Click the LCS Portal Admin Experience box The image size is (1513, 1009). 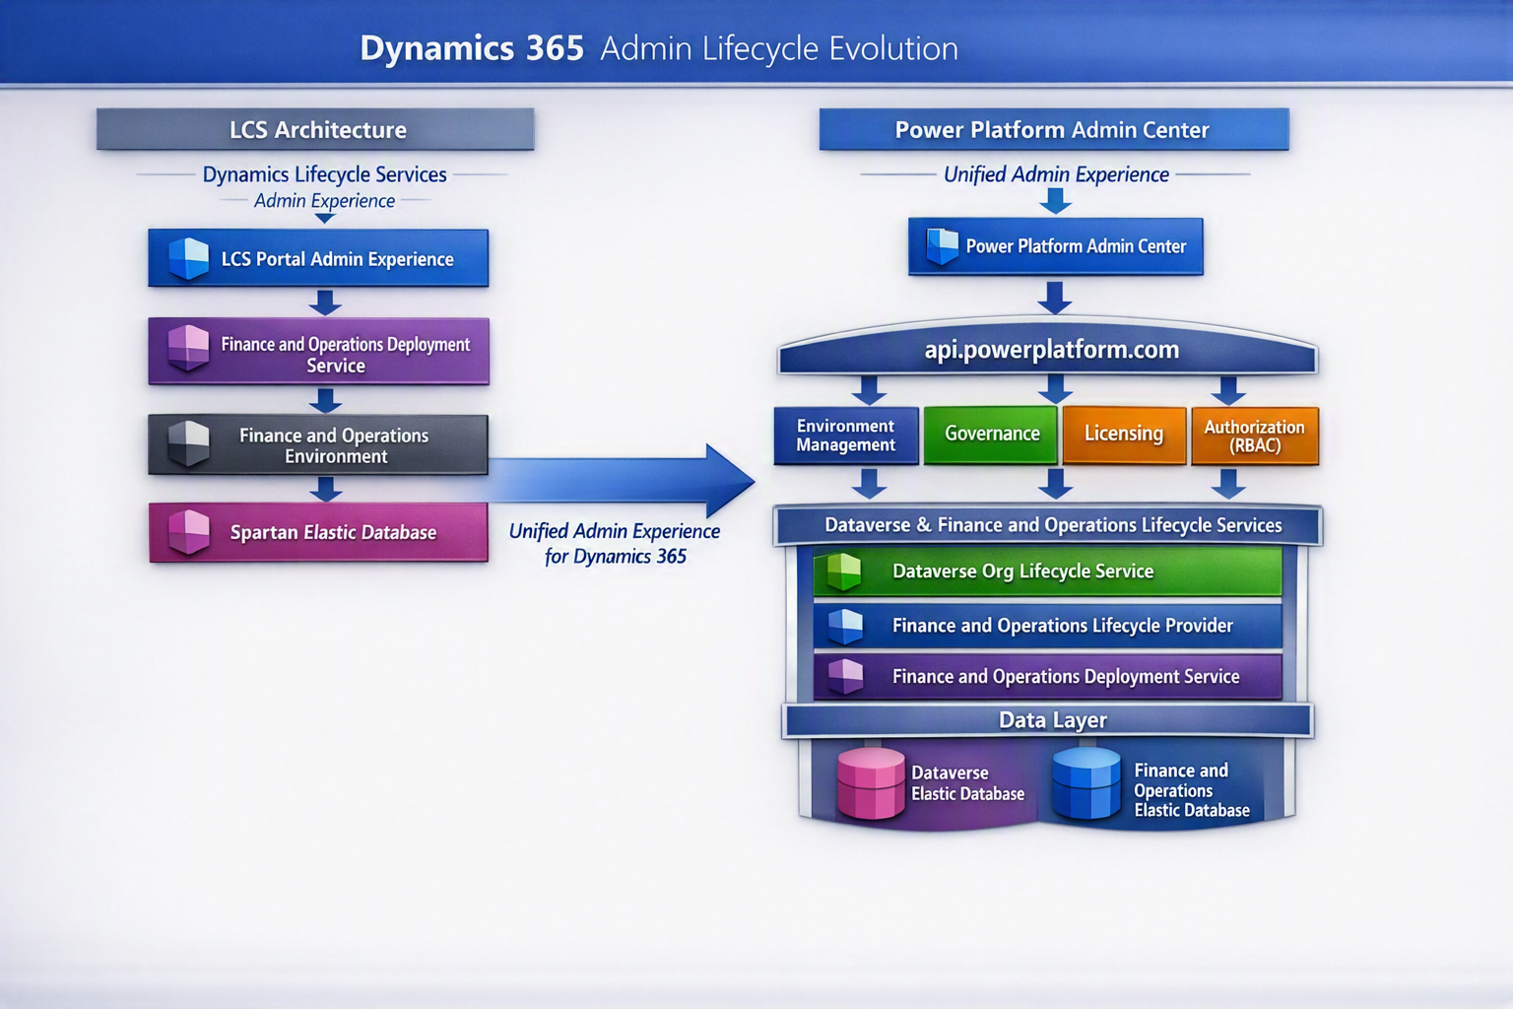click(318, 258)
